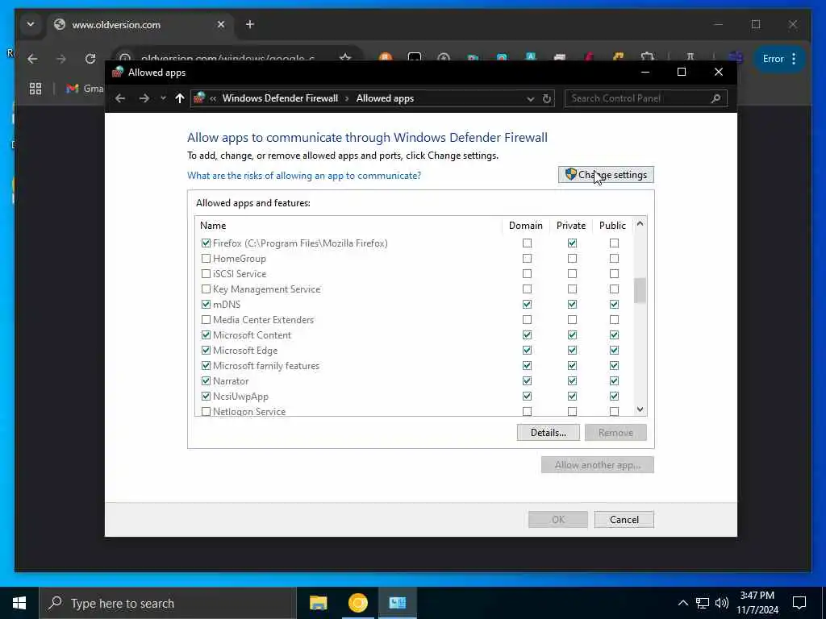Open Chrome apps grid in bookmarks bar
The width and height of the screenshot is (826, 619).
click(35, 89)
